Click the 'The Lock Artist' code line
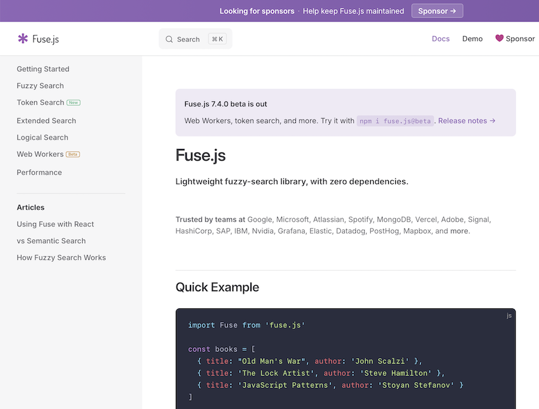Viewport: 539px width, 409px height. 321,373
